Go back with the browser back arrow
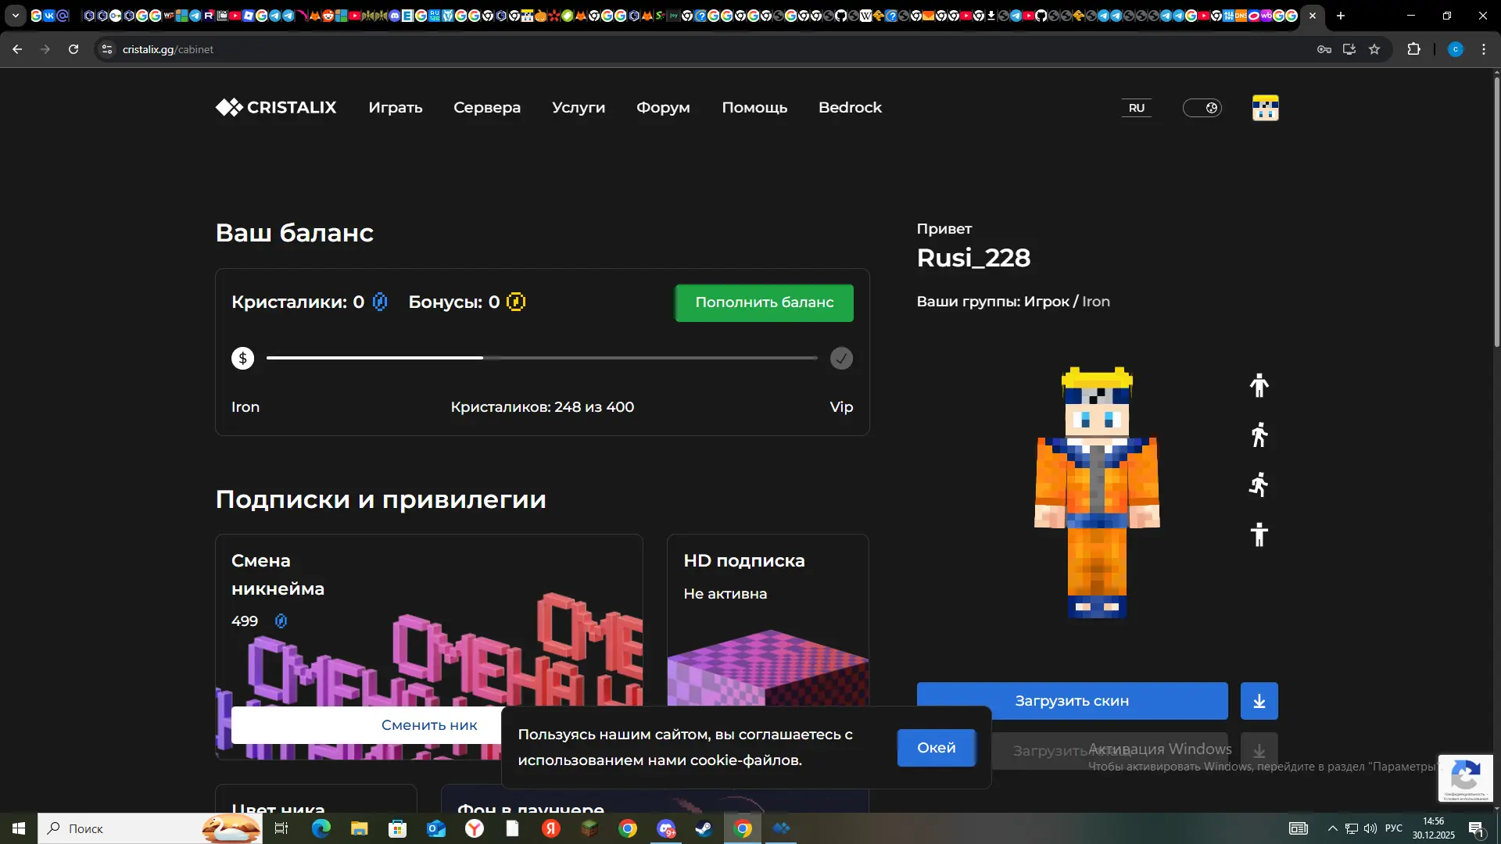1501x844 pixels. click(x=17, y=49)
